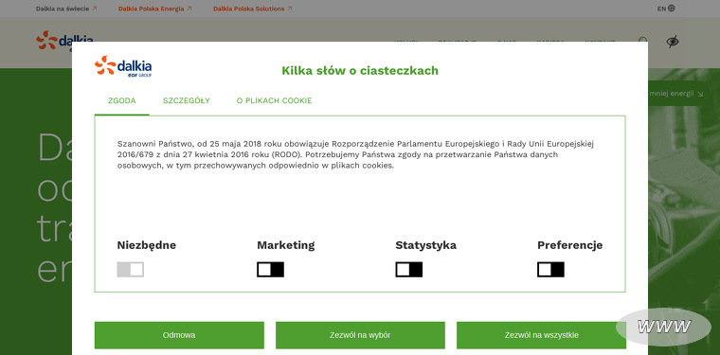Click the Dalkia logo in the cookie dialog
720x355 pixels.
pos(123,66)
